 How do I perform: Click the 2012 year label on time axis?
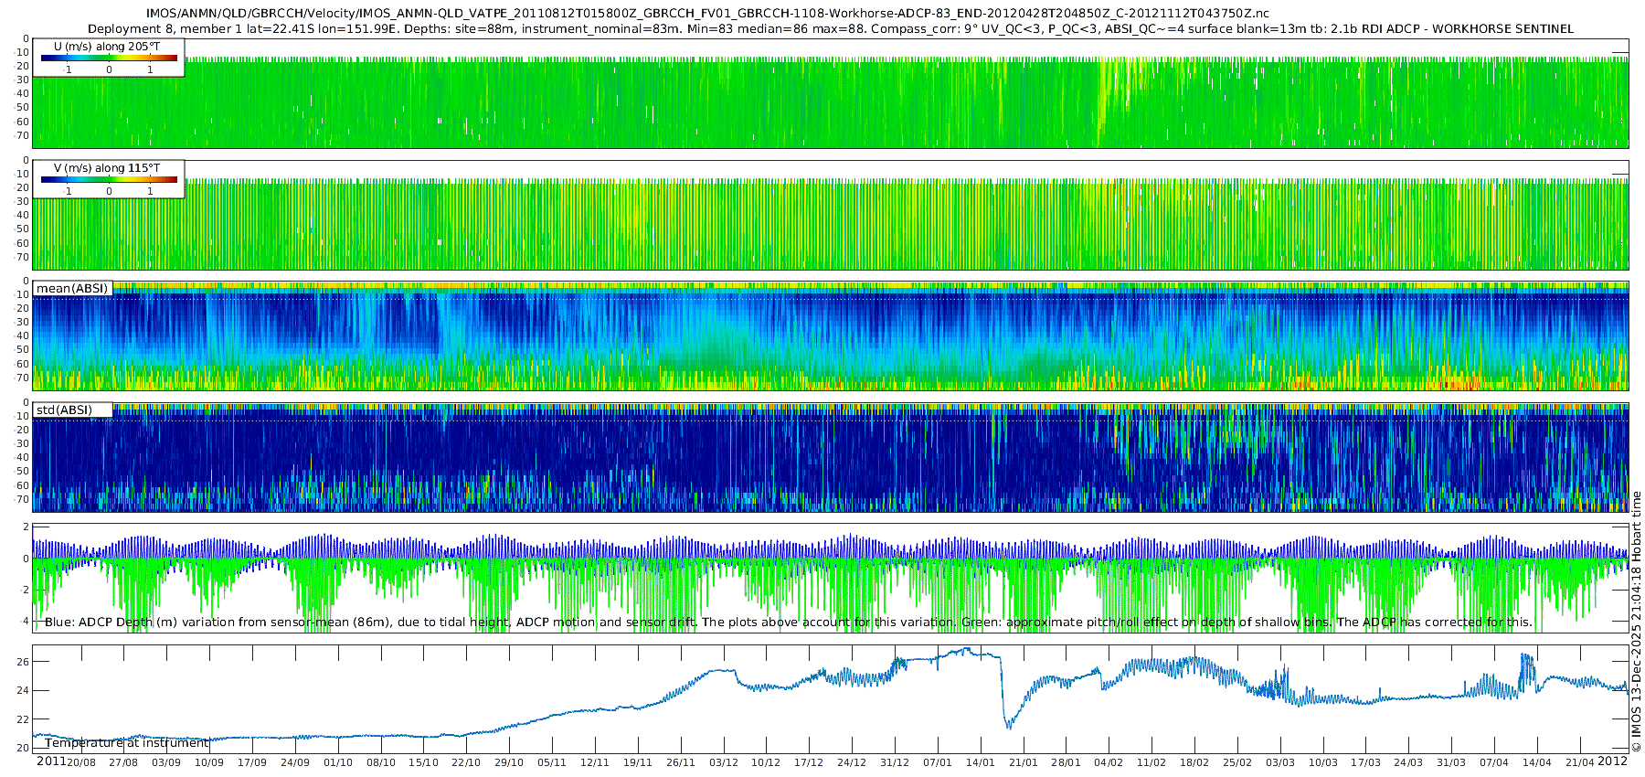pos(1612,761)
